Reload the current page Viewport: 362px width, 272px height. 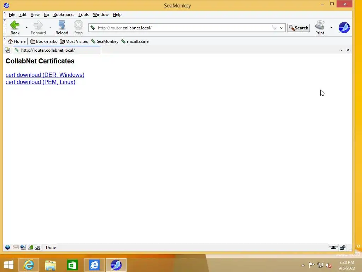tap(62, 28)
